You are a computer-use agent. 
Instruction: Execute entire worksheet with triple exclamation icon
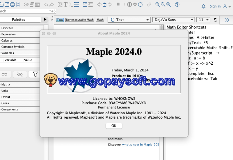click(119, 4)
